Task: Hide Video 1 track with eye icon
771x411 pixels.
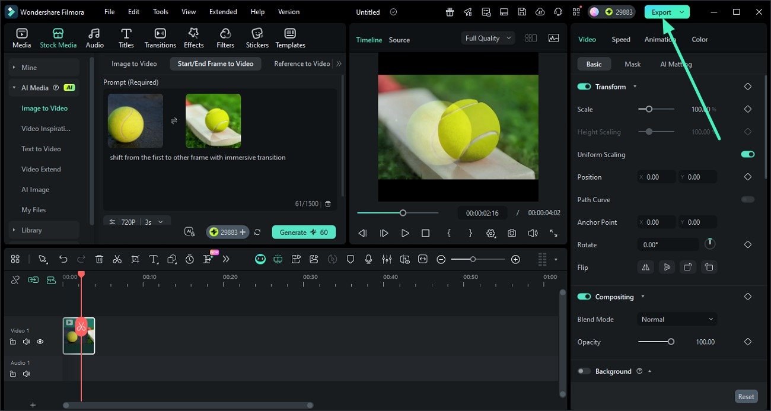Action: (x=40, y=342)
